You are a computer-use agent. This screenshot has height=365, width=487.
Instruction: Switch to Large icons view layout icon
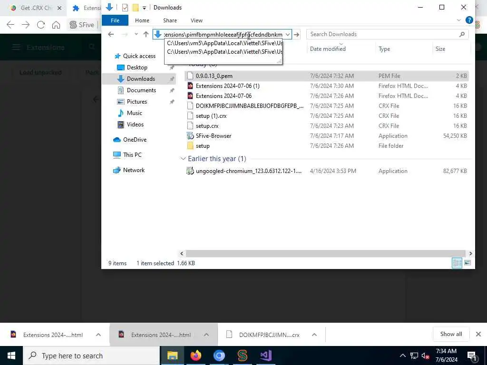pyautogui.click(x=468, y=263)
